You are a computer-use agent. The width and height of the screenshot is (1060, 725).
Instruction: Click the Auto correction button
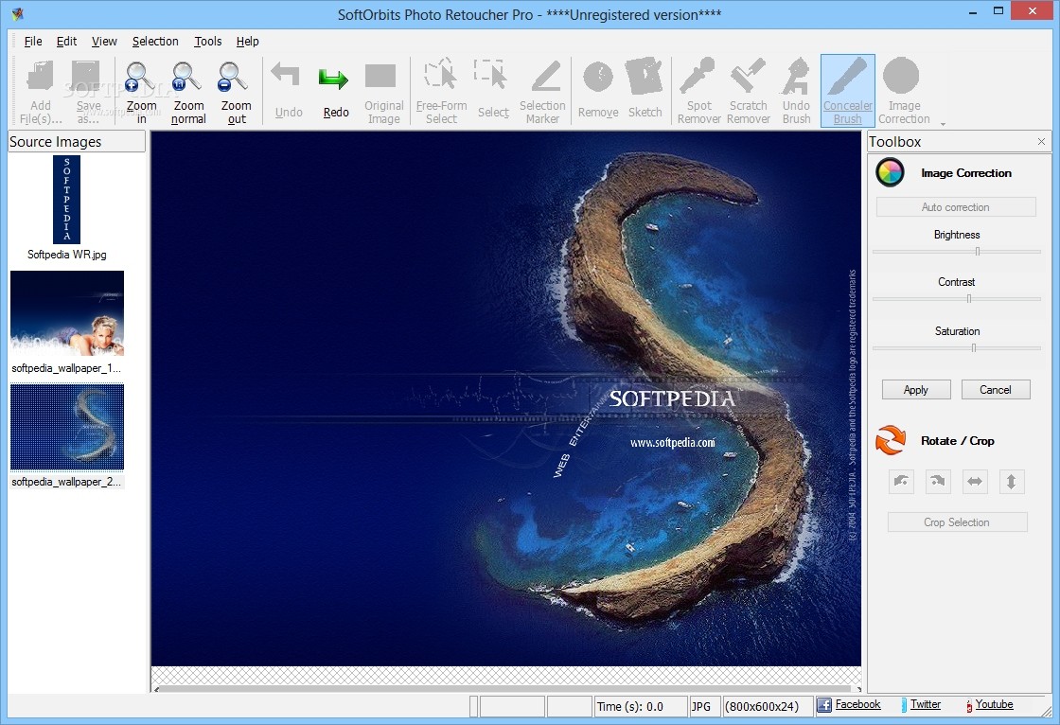tap(956, 207)
